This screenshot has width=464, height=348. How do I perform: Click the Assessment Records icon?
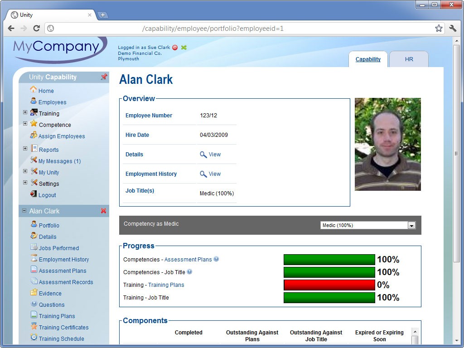click(x=34, y=281)
